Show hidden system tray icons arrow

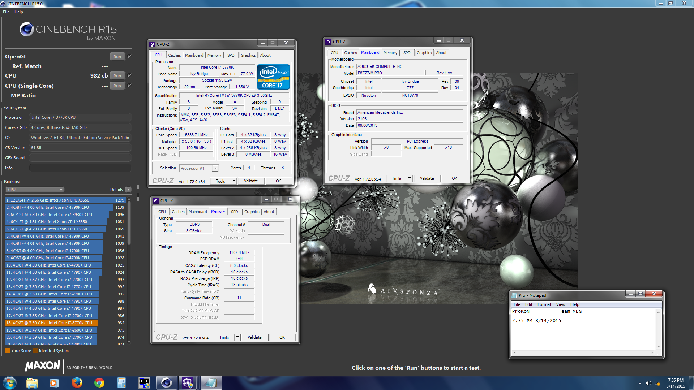[x=640, y=383]
